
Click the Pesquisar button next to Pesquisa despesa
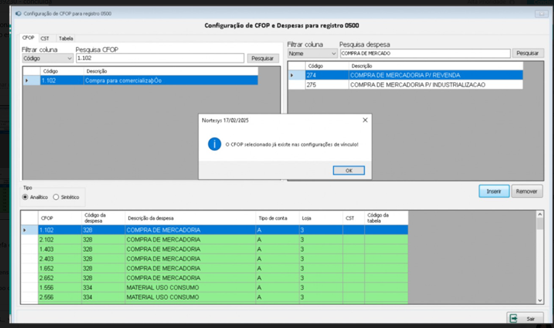[528, 54]
